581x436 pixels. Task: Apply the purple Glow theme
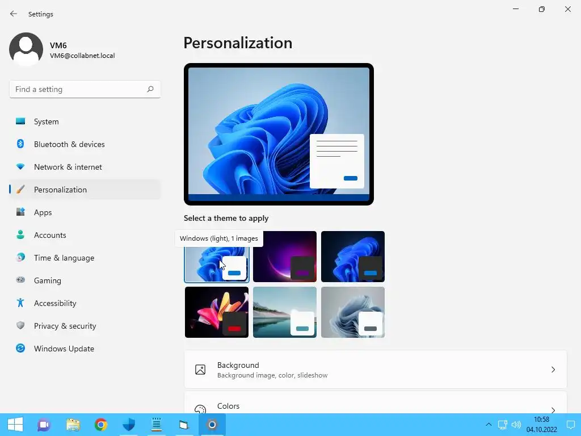(x=285, y=257)
